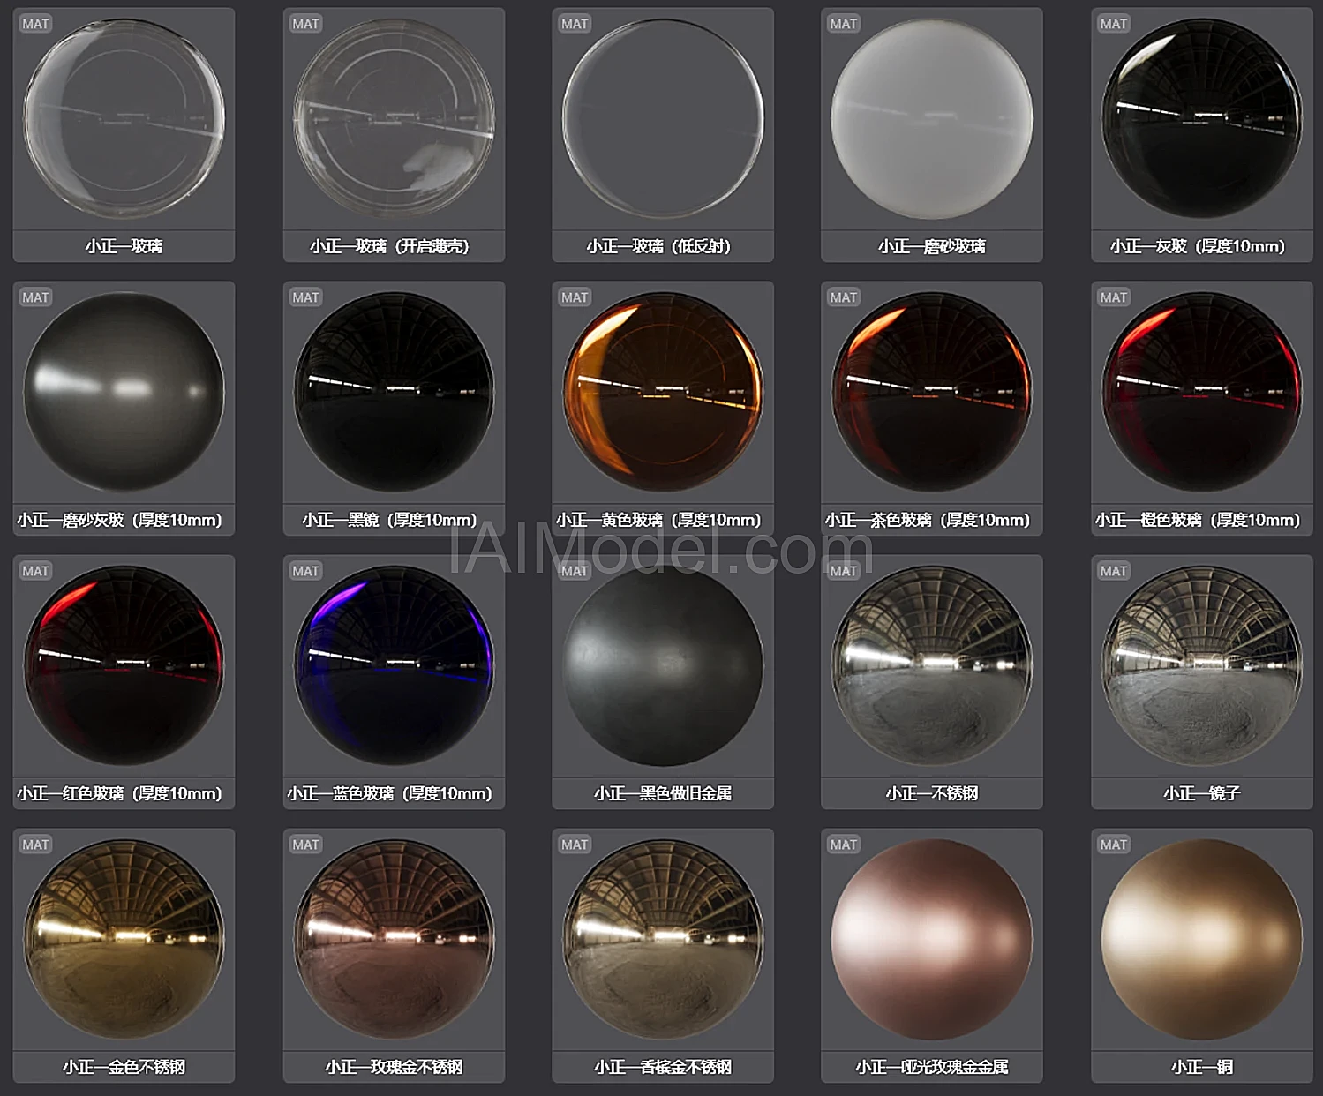Click MAT badge on 小正—铜 card

[x=1114, y=845]
